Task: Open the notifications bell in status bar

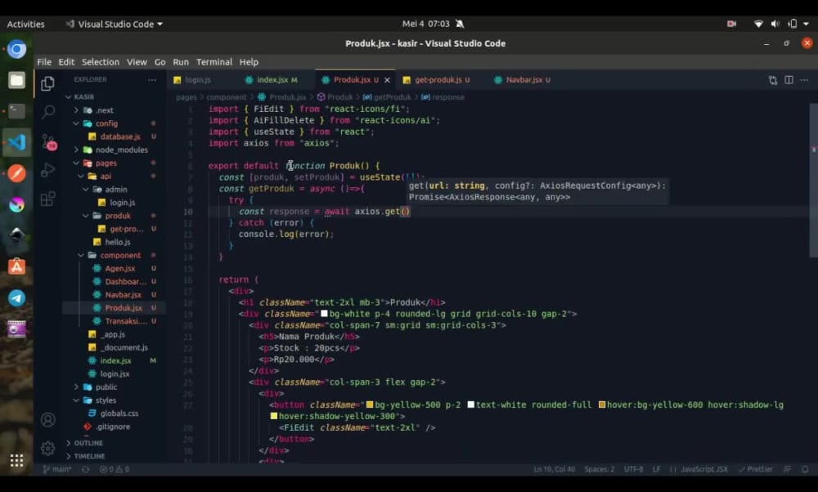Action: [806, 469]
